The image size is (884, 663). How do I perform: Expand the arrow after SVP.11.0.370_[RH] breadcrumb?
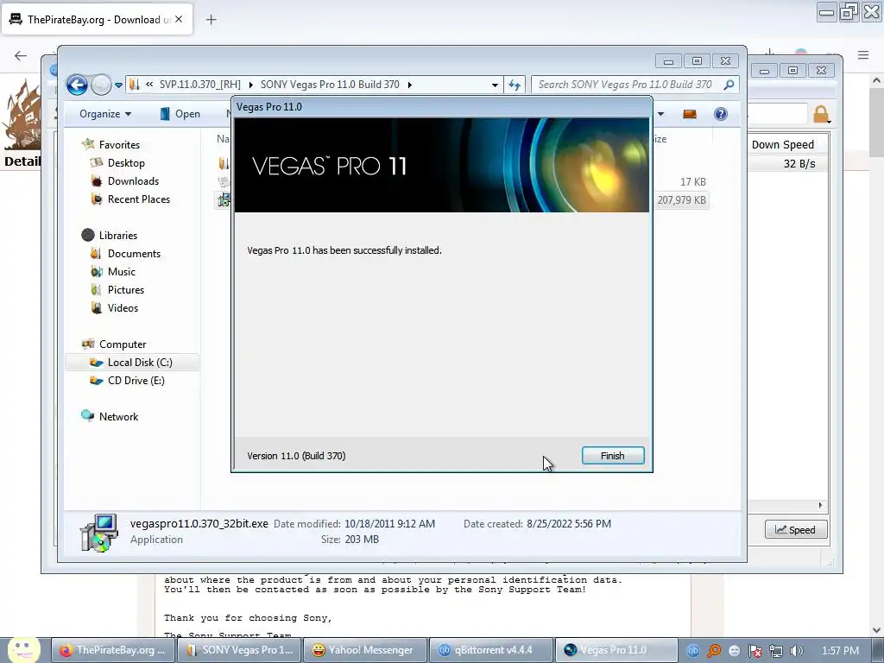[250, 85]
